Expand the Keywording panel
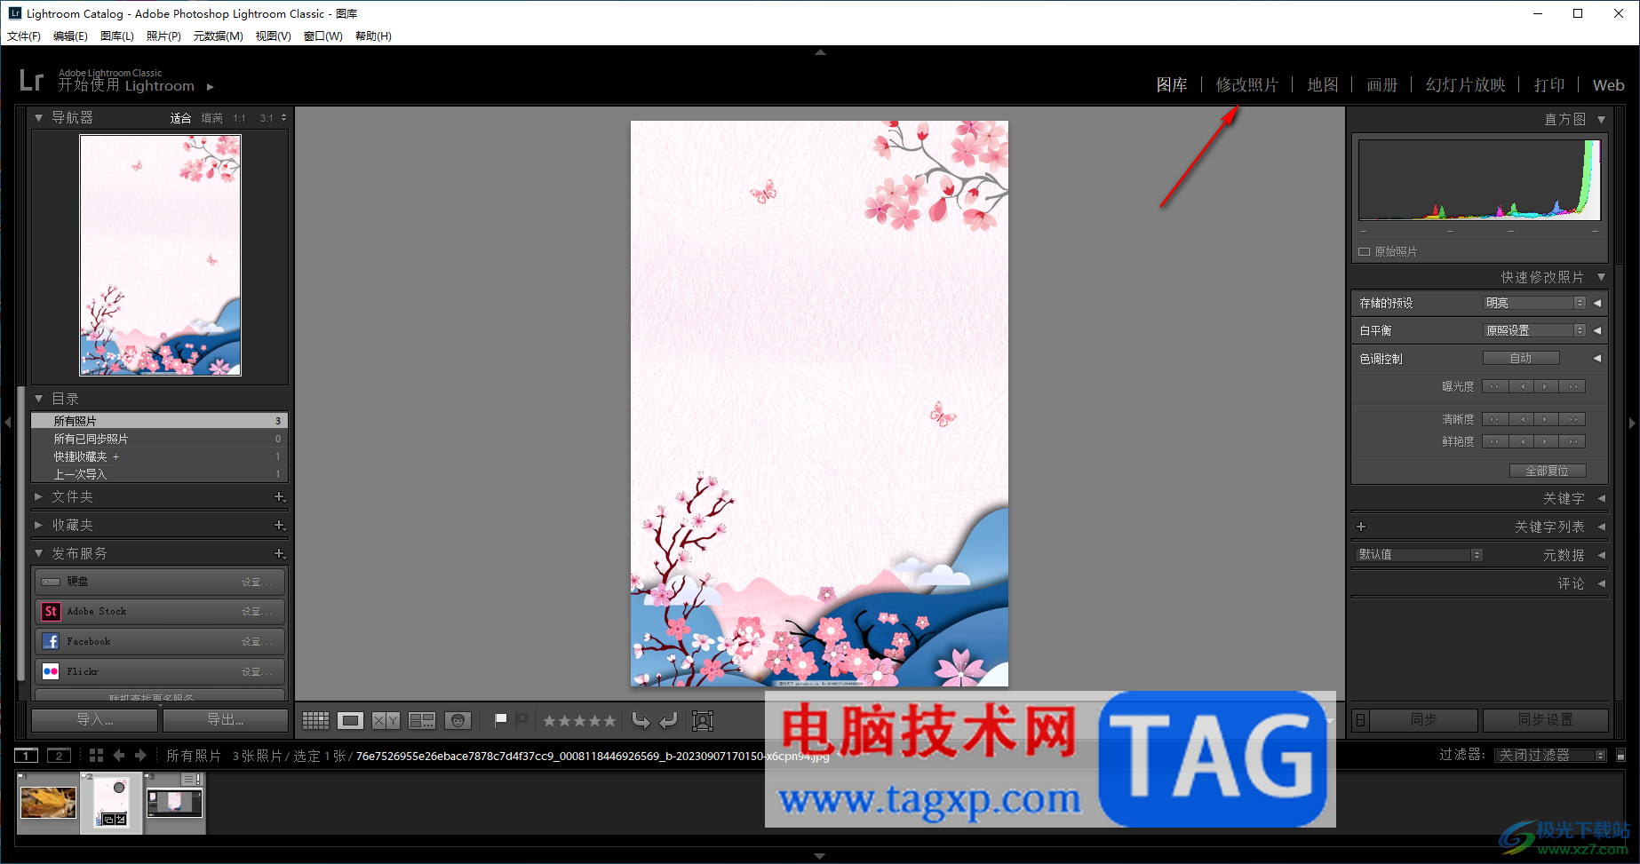The width and height of the screenshot is (1640, 864). tap(1601, 498)
